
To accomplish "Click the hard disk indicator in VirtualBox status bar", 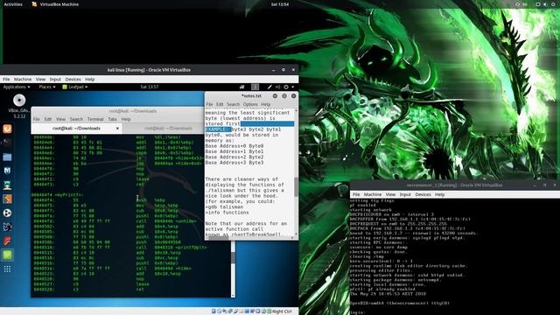I will click(x=213, y=311).
